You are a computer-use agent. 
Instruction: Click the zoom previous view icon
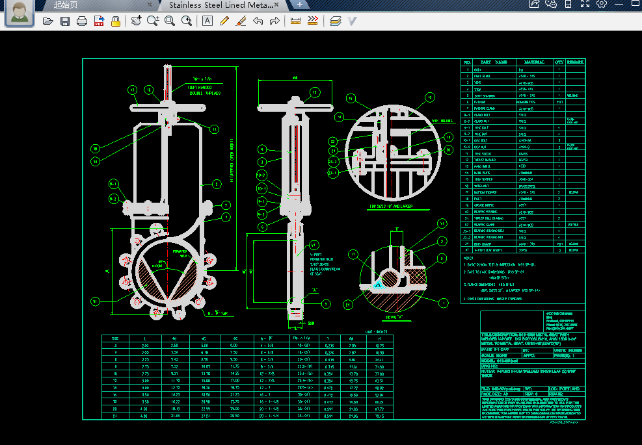point(187,21)
